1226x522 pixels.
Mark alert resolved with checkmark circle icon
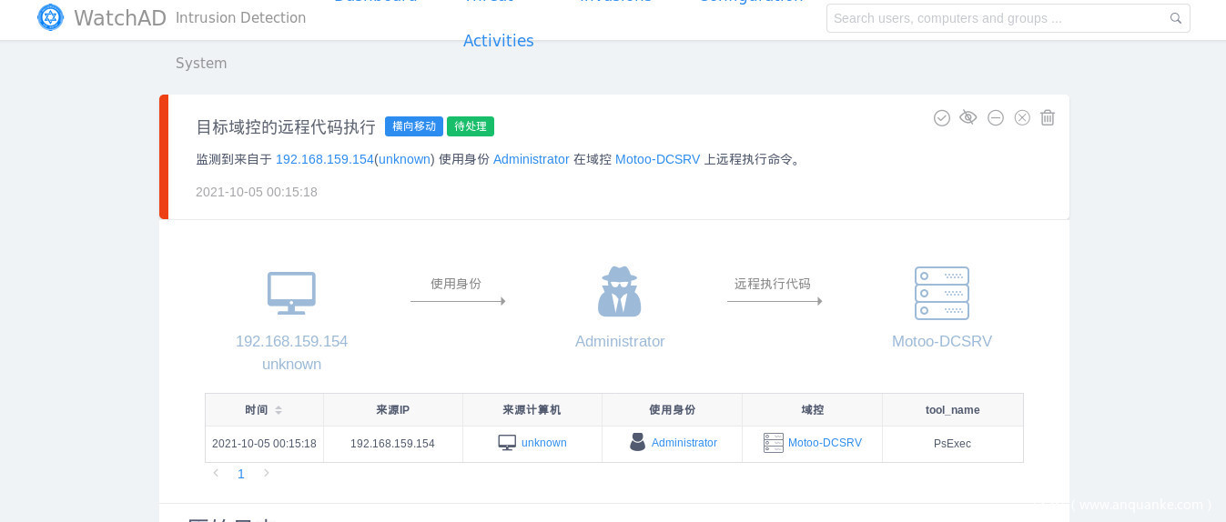click(942, 117)
